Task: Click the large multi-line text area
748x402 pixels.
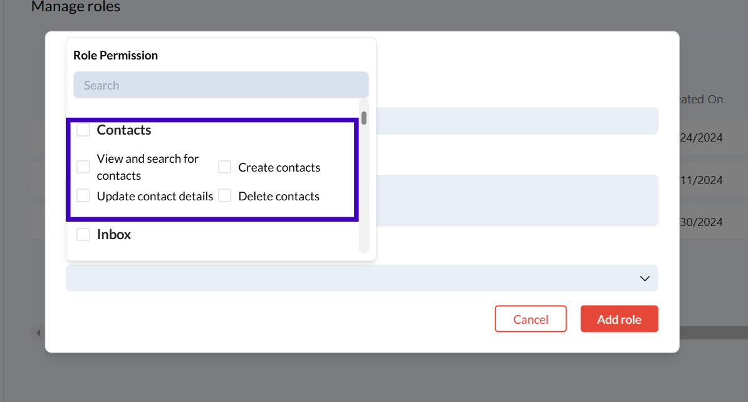Action: click(514, 200)
